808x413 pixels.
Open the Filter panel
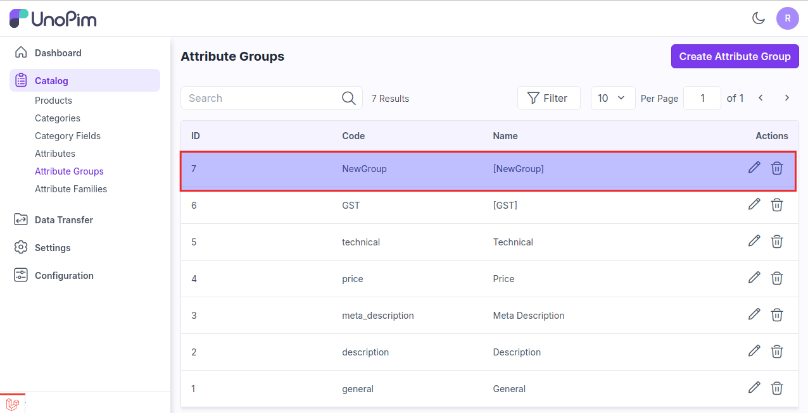coord(548,98)
